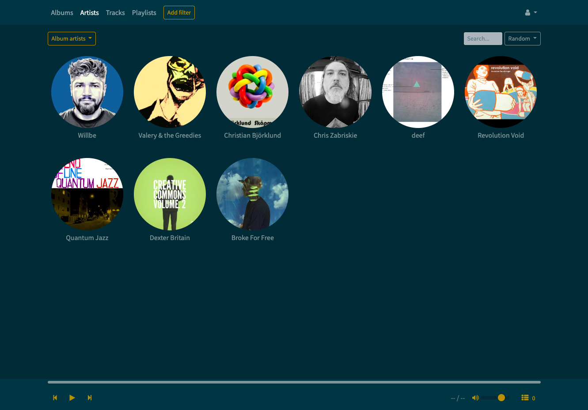
Task: Open Dexter Britain artist artwork
Action: point(170,194)
